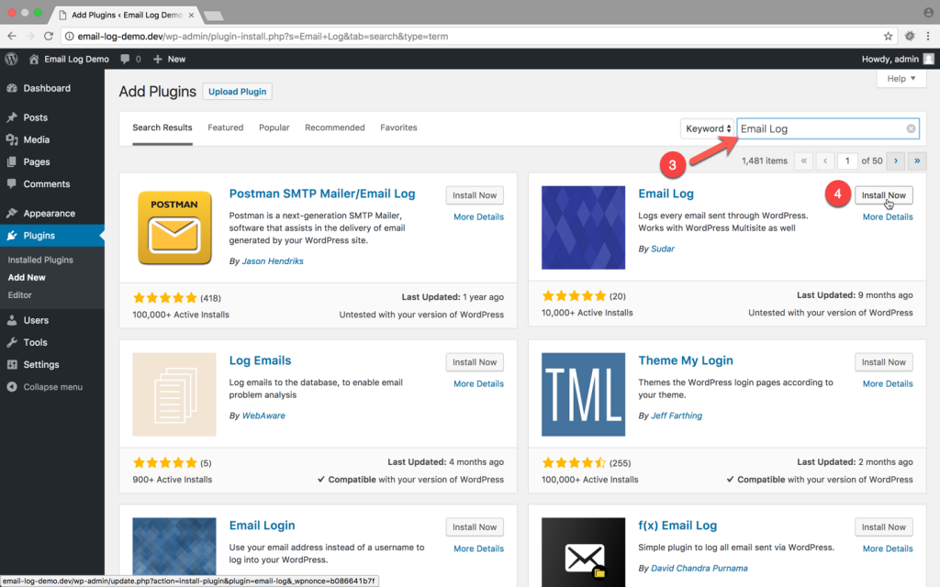Open More Details for Postman SMTP Mailer
Viewport: 940px width, 587px height.
(x=478, y=216)
